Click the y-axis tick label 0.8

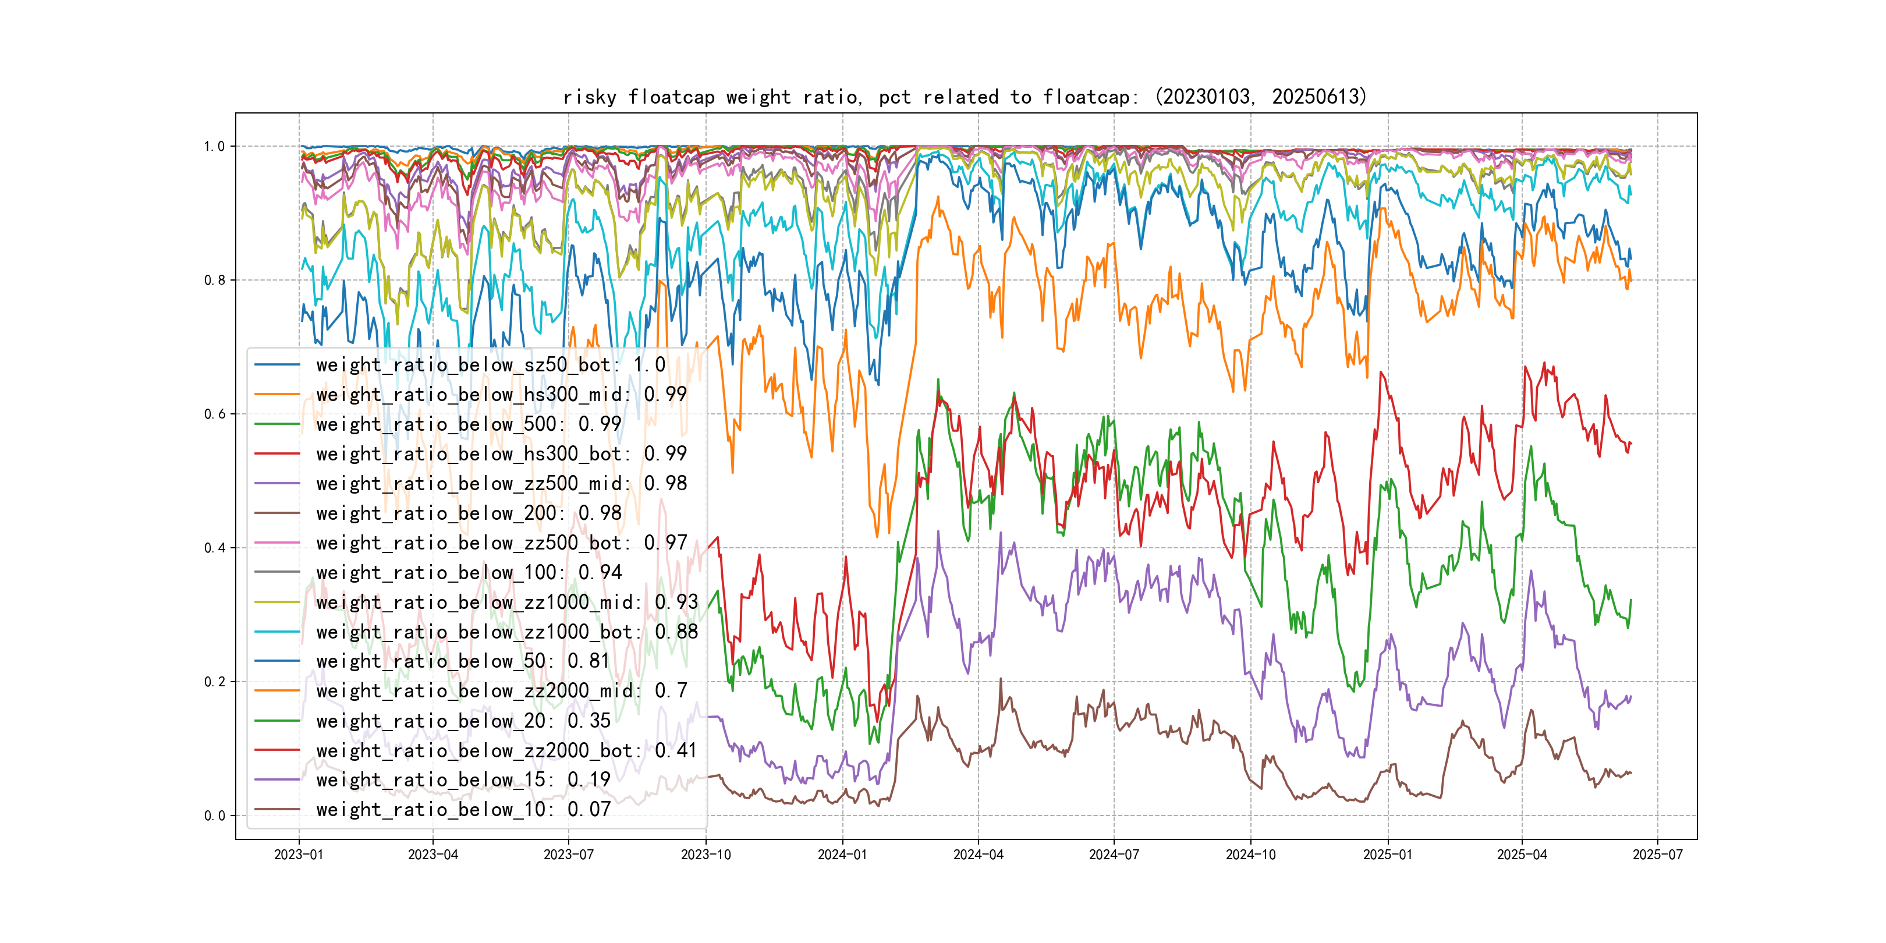215,281
